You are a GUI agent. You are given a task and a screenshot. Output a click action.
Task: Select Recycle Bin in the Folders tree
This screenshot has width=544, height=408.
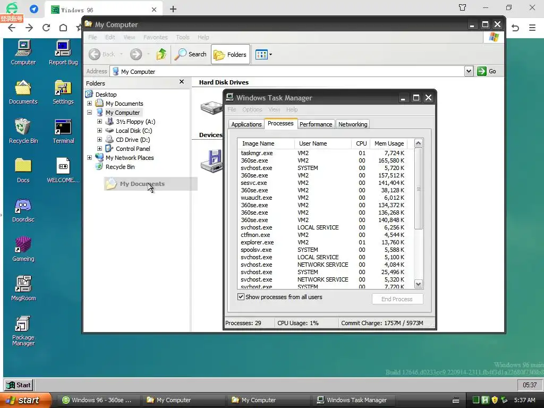click(120, 166)
